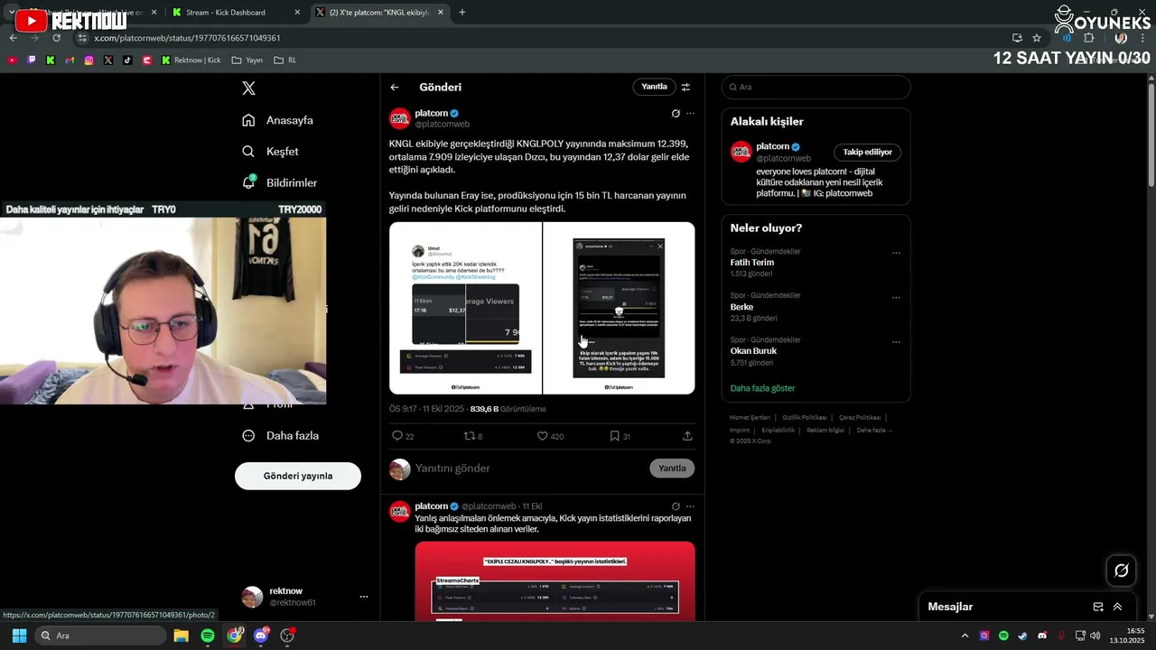Screen dimensions: 1156x650
Task: Open Rektnow | Kick bookmark
Action: click(191, 60)
